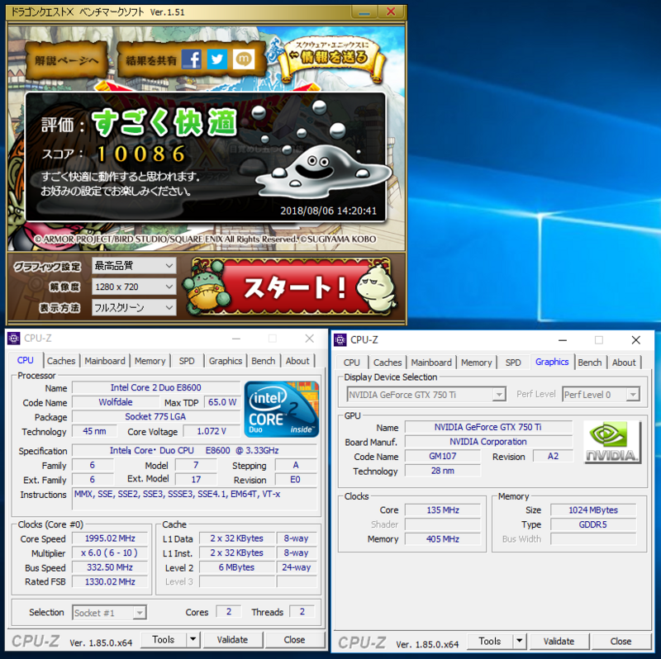
Task: Switch to Memory tab in left CPU-Z
Action: (x=150, y=361)
